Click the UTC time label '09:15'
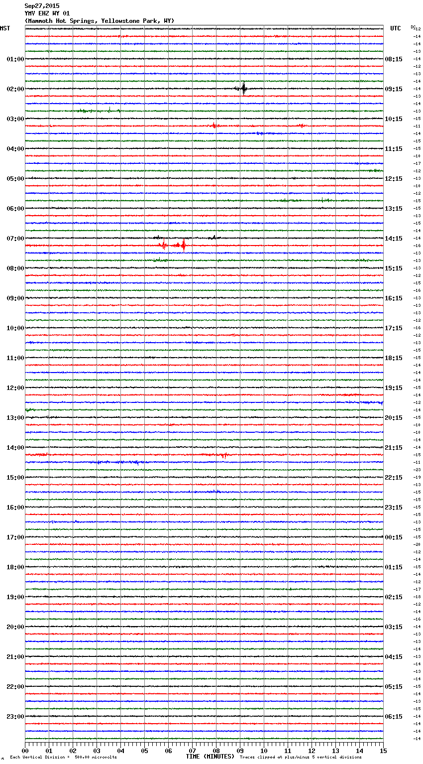 [x=394, y=89]
